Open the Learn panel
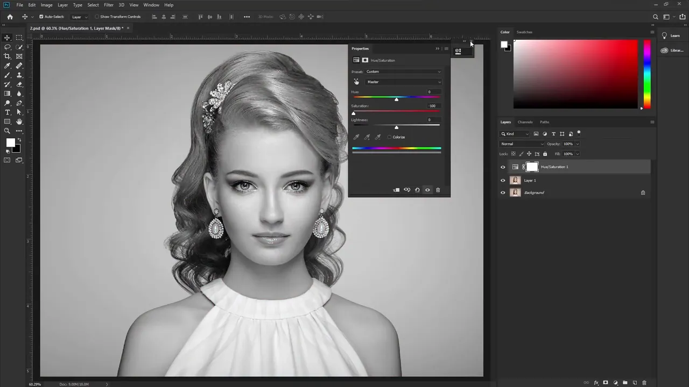The image size is (689, 387). (x=671, y=35)
